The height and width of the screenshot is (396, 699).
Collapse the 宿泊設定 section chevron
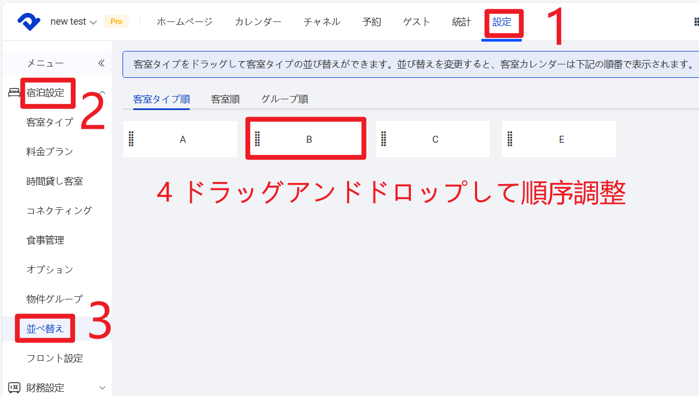tap(102, 93)
